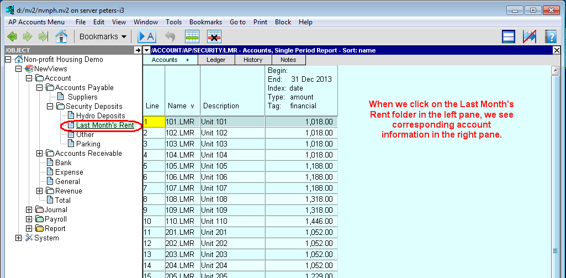Open the Bookmarks dropdown in toolbar
This screenshot has width=566, height=278.
click(x=103, y=37)
